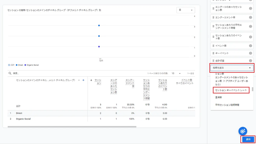The height and width of the screenshot is (144, 256).
Task: Remove the キーイベント metric
Action: pyautogui.click(x=250, y=53)
